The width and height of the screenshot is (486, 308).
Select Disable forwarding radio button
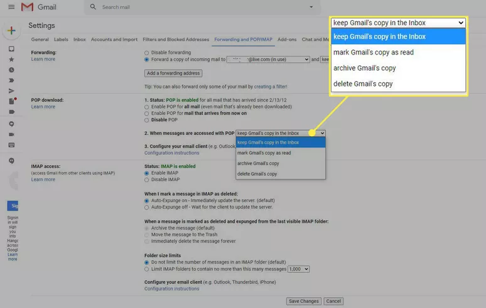tap(146, 53)
